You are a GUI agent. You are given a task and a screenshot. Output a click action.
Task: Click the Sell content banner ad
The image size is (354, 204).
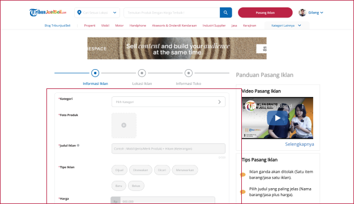177,48
